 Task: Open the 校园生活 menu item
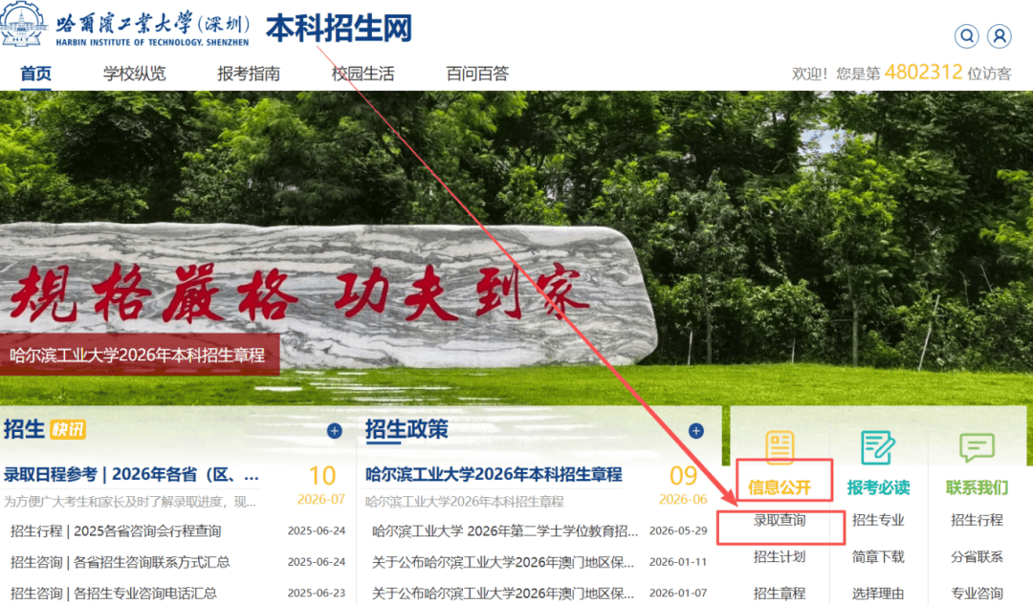click(363, 74)
